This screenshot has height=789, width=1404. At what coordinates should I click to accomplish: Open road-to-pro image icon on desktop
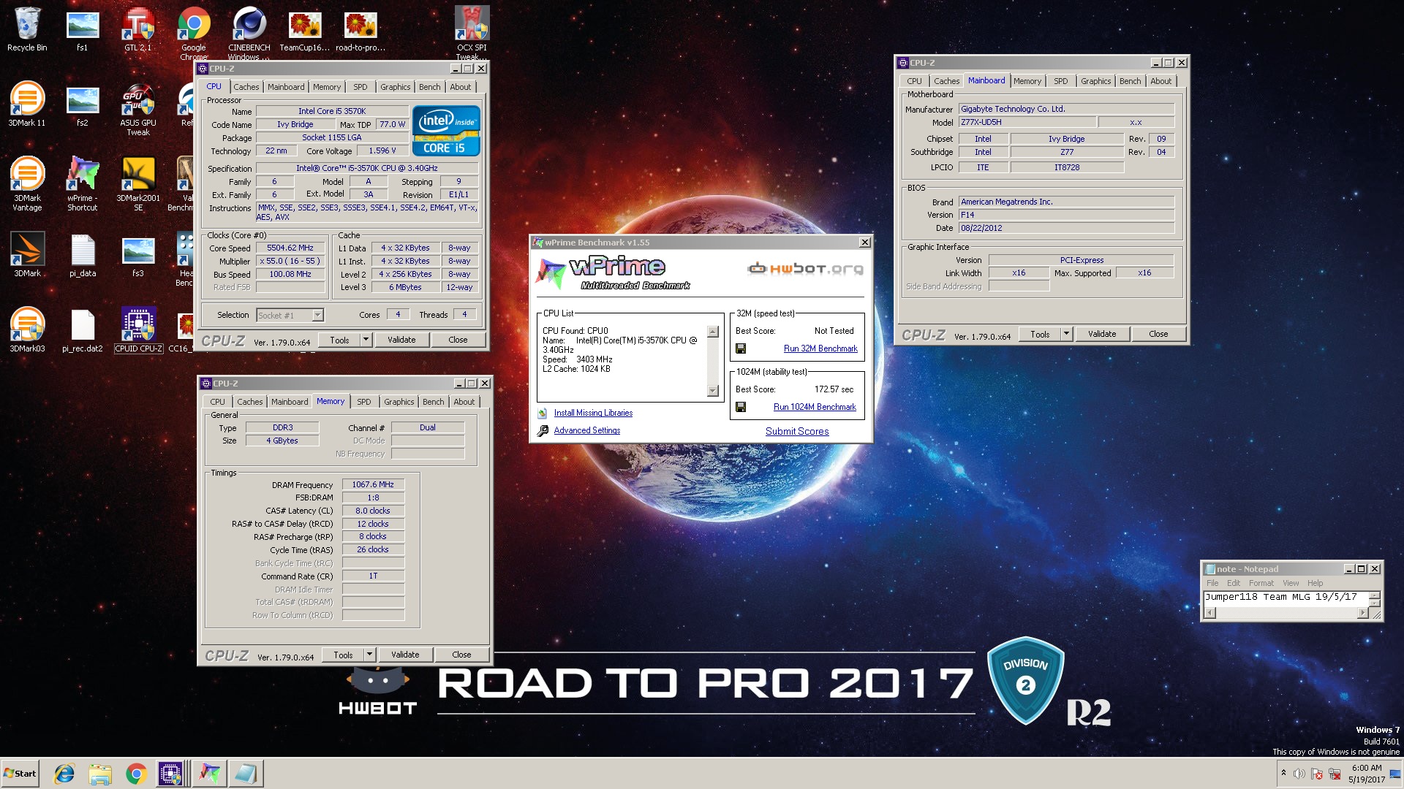361,29
